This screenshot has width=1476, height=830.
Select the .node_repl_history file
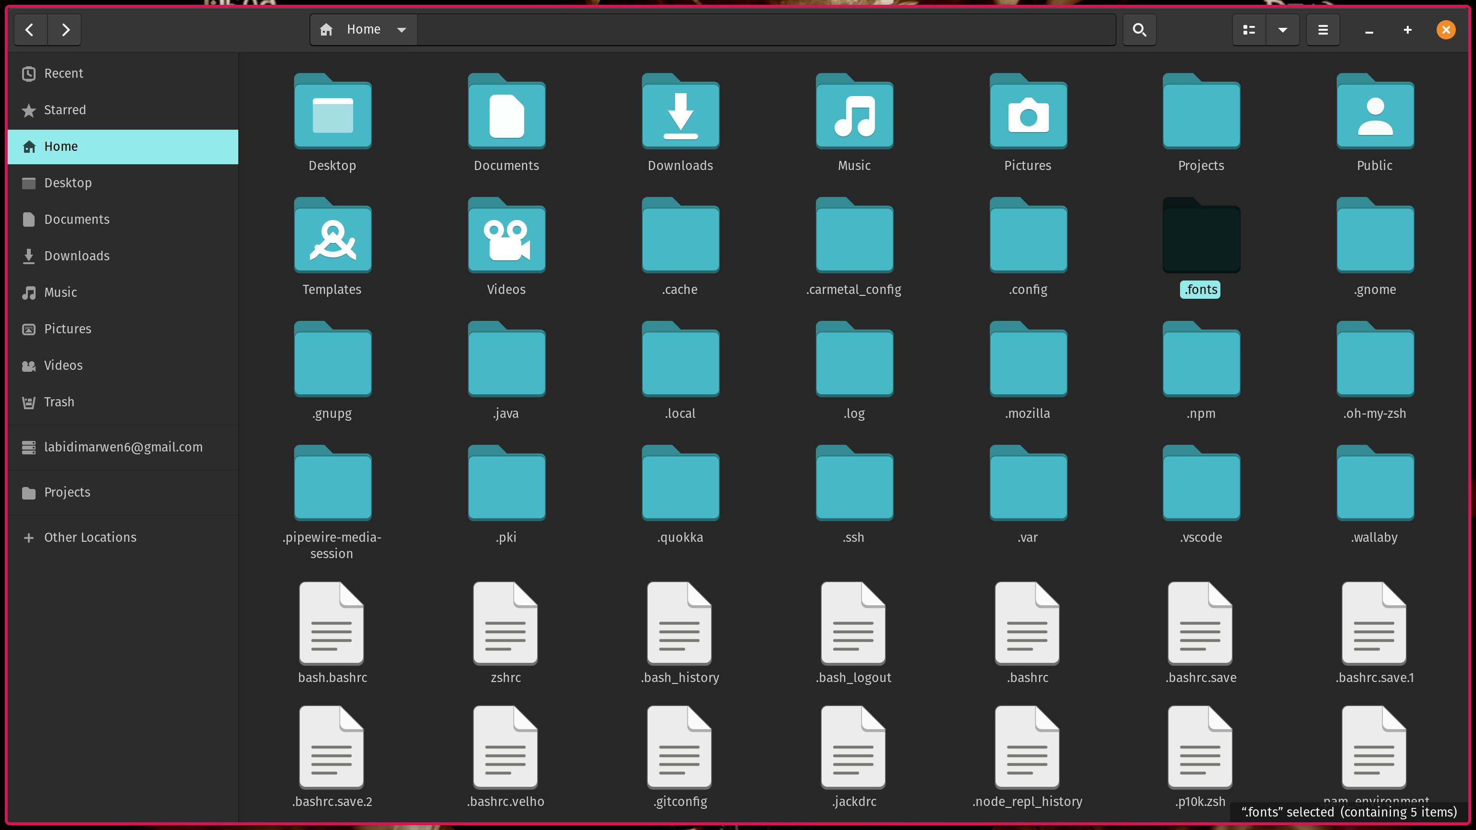(x=1027, y=747)
